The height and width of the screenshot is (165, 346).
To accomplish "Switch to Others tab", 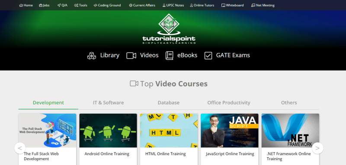I will click(289, 103).
